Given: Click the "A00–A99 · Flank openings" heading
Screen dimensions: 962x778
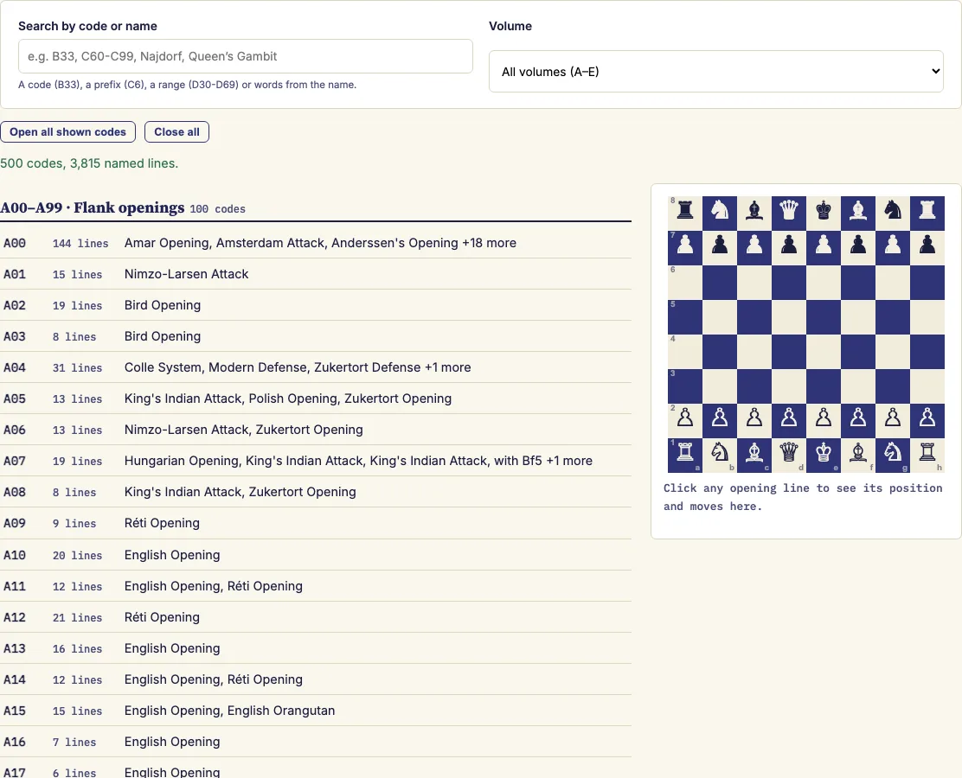Looking at the screenshot, I should tap(92, 207).
